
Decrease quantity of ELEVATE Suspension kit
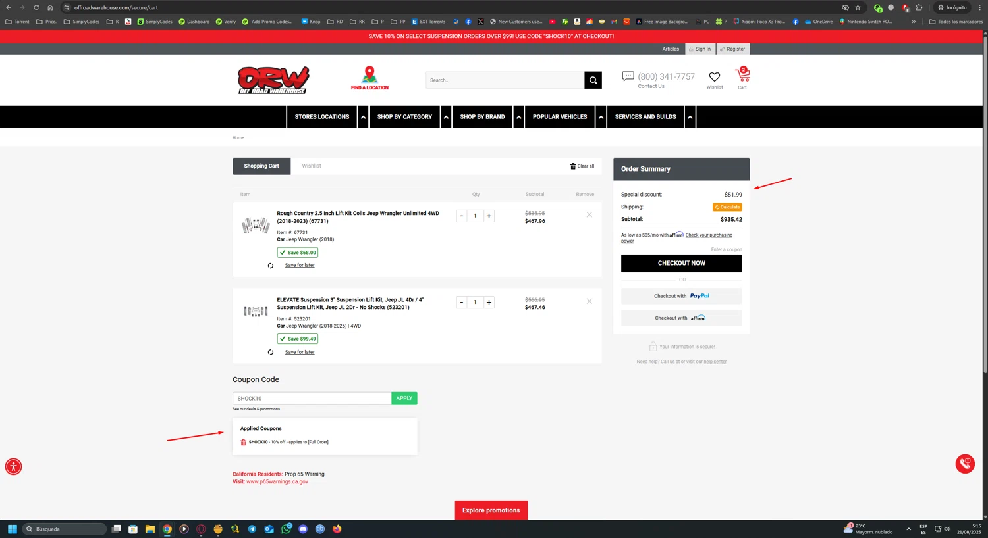461,302
